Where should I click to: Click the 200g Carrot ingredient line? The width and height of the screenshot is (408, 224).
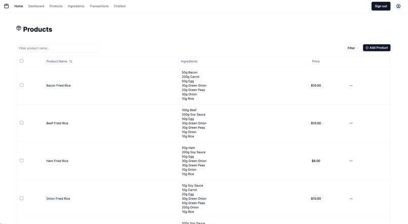click(x=190, y=77)
